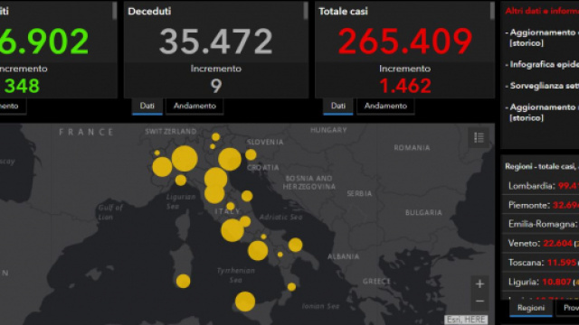This screenshot has height=325, width=579.
Task: Select the Veneto row in region list
Action: coord(540,243)
